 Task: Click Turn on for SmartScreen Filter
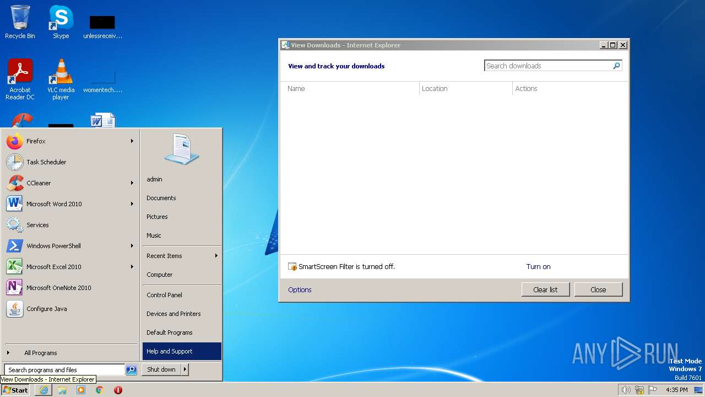pyautogui.click(x=538, y=267)
